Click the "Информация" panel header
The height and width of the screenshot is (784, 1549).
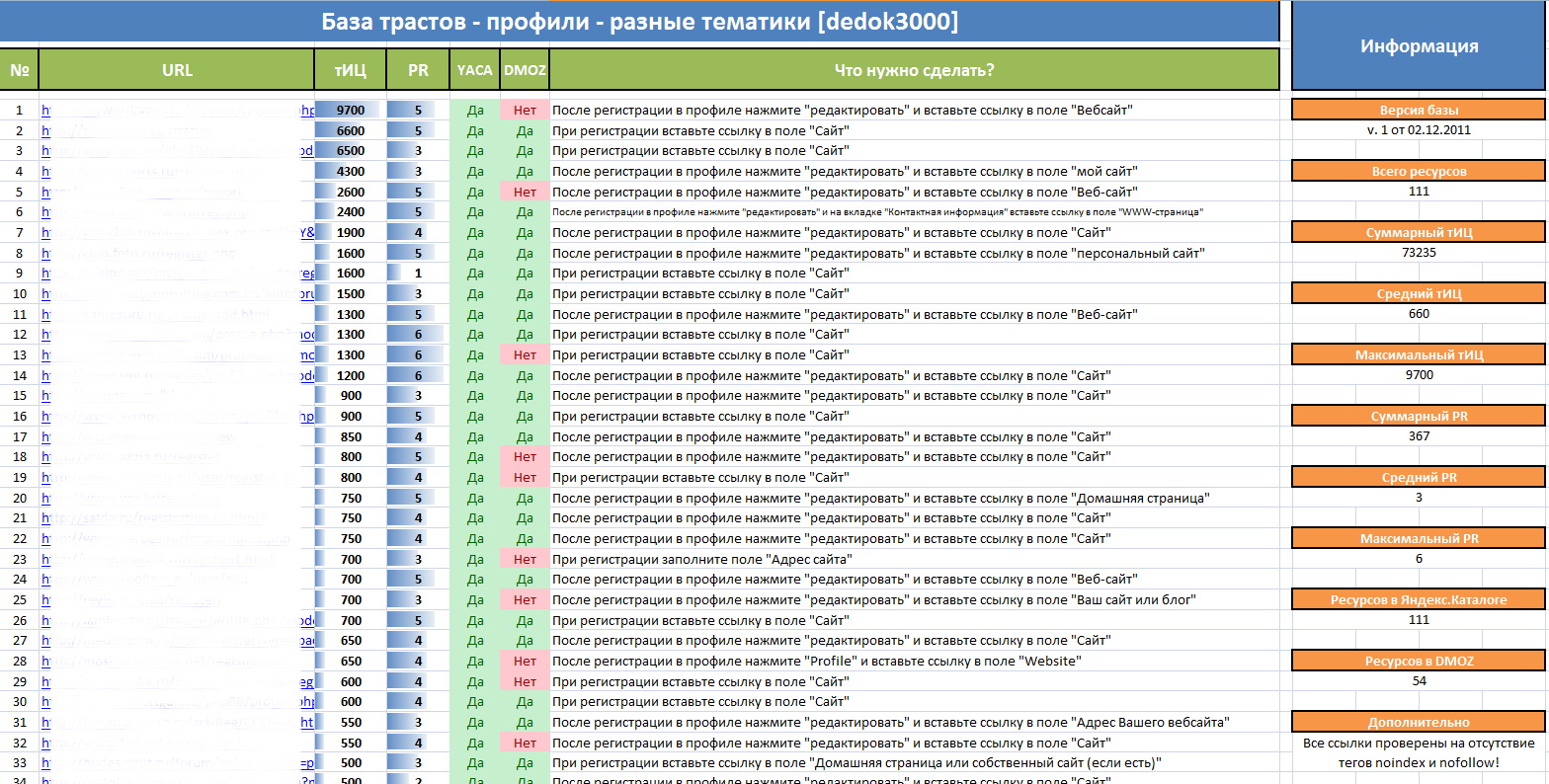[1419, 45]
